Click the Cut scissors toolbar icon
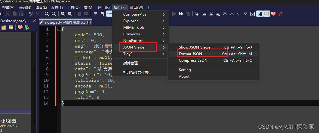319x133 pixels. tap(8, 14)
